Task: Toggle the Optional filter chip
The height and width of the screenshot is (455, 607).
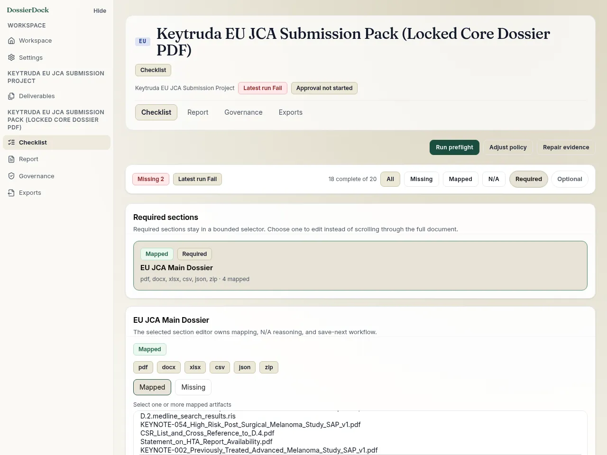Action: pos(570,179)
